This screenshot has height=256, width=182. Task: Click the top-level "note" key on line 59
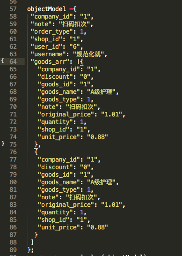coord(41,24)
